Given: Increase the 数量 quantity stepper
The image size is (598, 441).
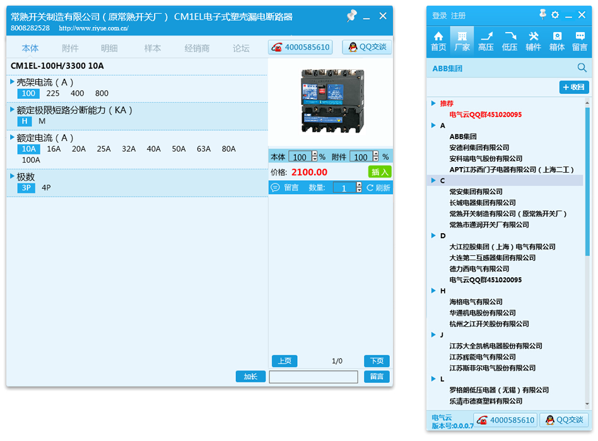Looking at the screenshot, I should point(360,185).
